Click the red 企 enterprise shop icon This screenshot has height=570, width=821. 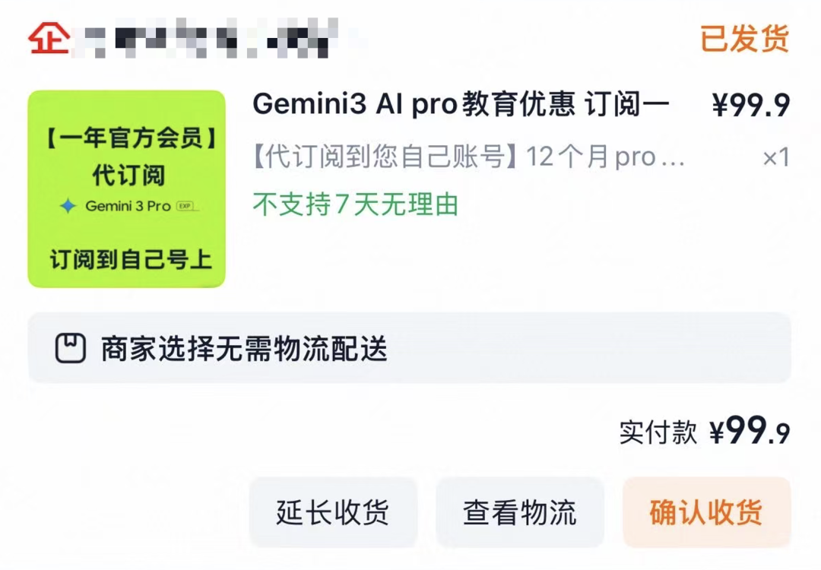[x=49, y=37]
